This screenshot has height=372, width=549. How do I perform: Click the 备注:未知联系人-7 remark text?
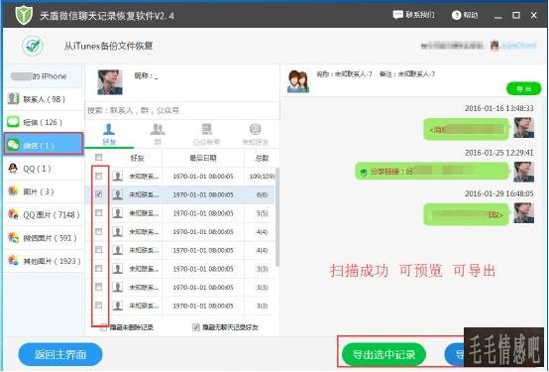coord(407,74)
